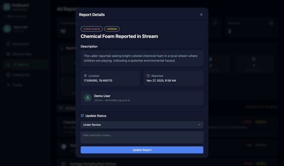284x166 pixels.
Task: Click the Reported label
Action: pyautogui.click(x=157, y=76)
